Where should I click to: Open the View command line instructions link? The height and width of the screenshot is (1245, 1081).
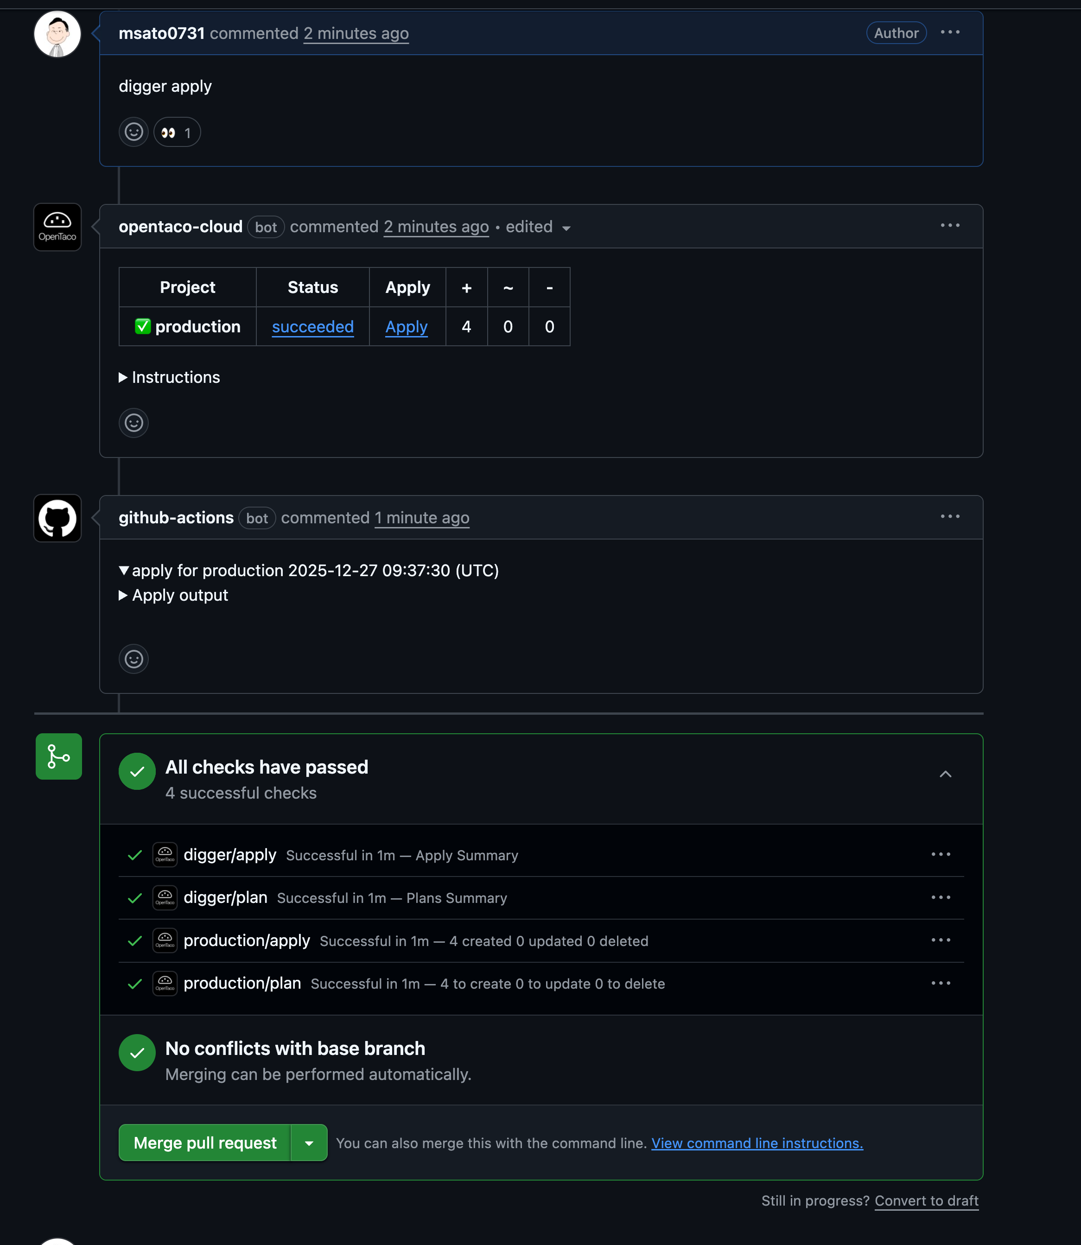(757, 1143)
